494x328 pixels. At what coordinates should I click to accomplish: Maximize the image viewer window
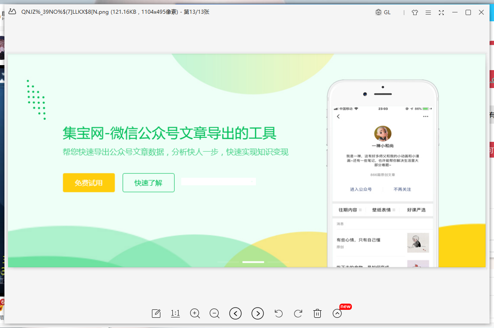point(468,12)
